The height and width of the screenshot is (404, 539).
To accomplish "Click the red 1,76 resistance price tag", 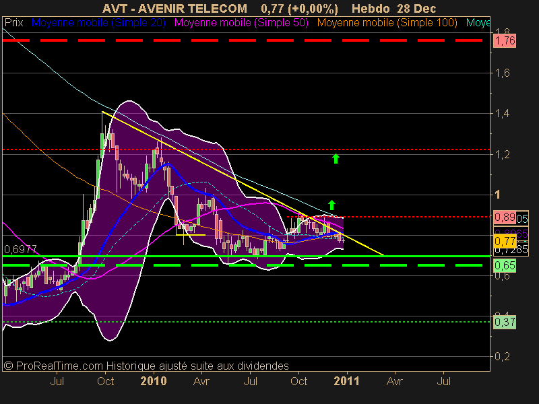I will (505, 41).
